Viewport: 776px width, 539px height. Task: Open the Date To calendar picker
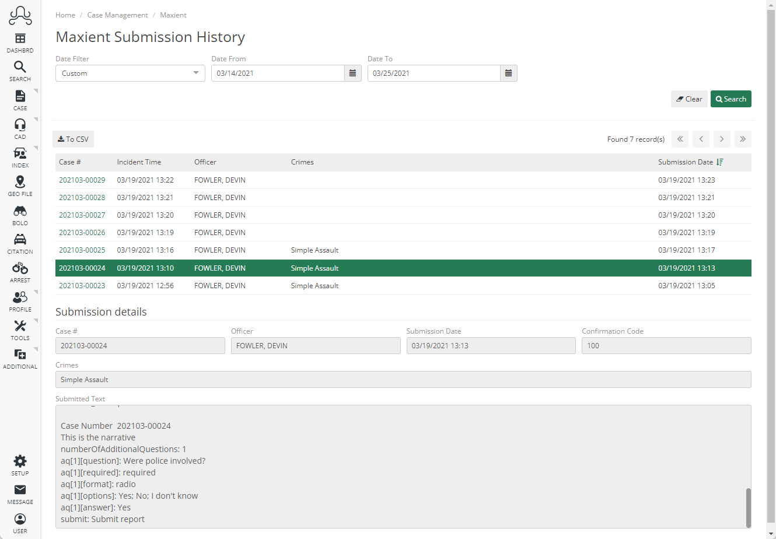508,73
